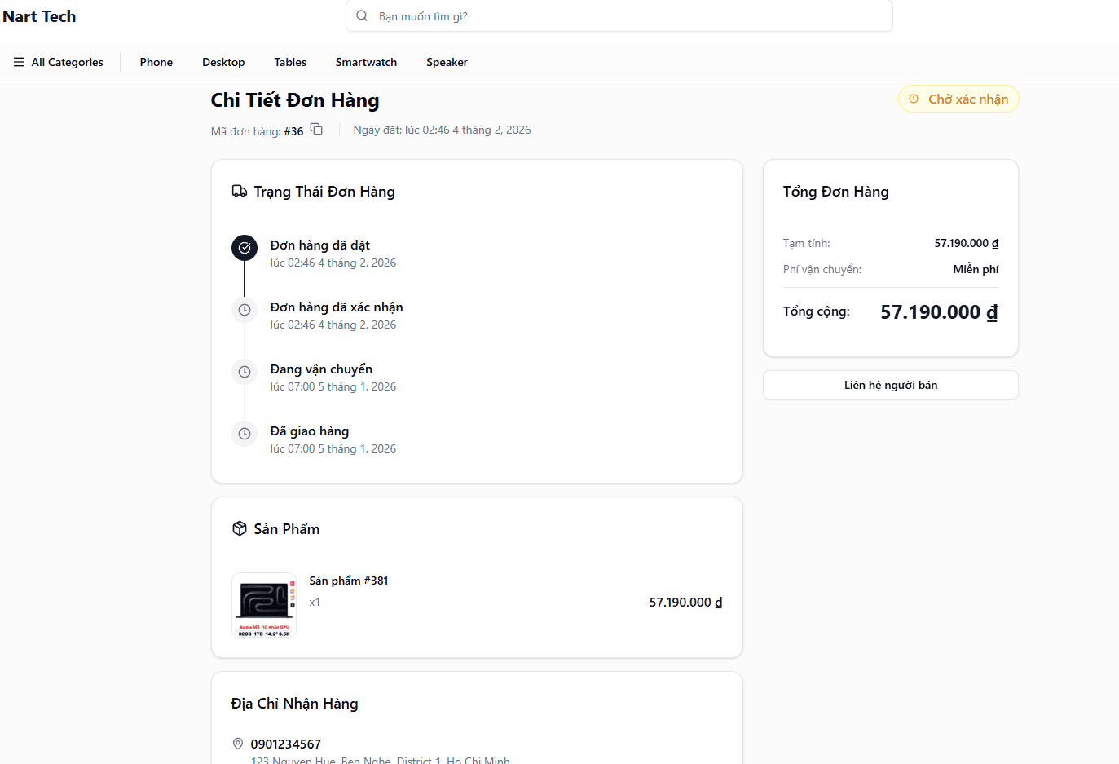Copy the order code using the copy icon
The height and width of the screenshot is (764, 1119).
click(316, 129)
